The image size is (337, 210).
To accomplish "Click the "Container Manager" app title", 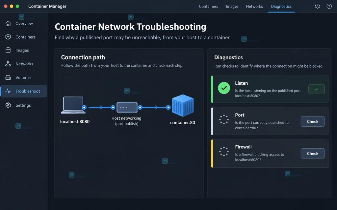I will click(47, 7).
